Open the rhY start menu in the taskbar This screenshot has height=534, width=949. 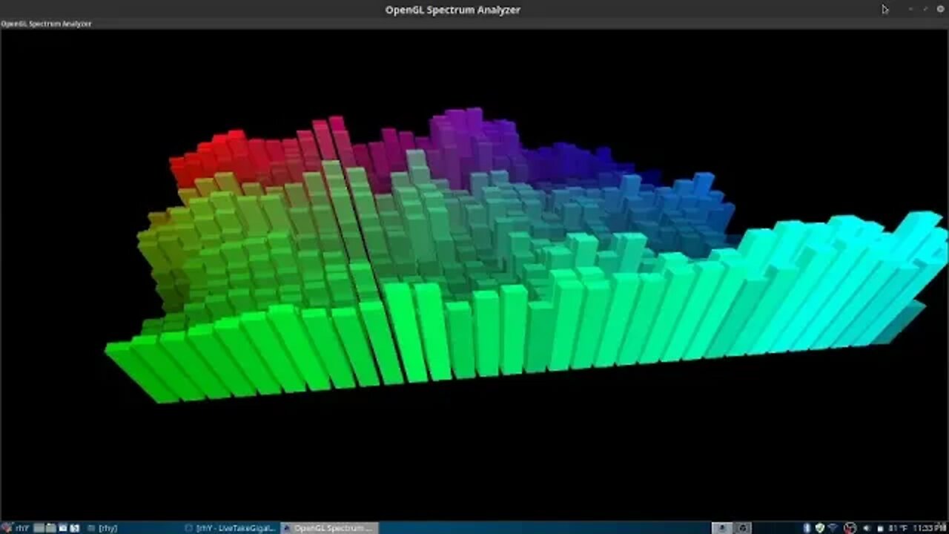tap(16, 528)
